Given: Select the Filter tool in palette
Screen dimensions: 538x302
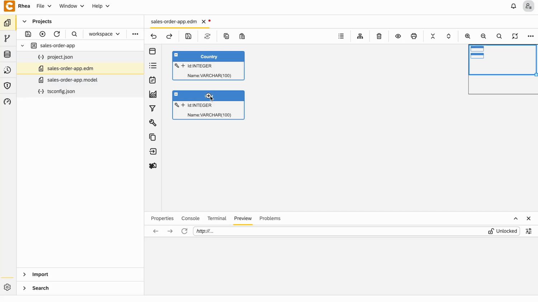Looking at the screenshot, I should point(153,108).
